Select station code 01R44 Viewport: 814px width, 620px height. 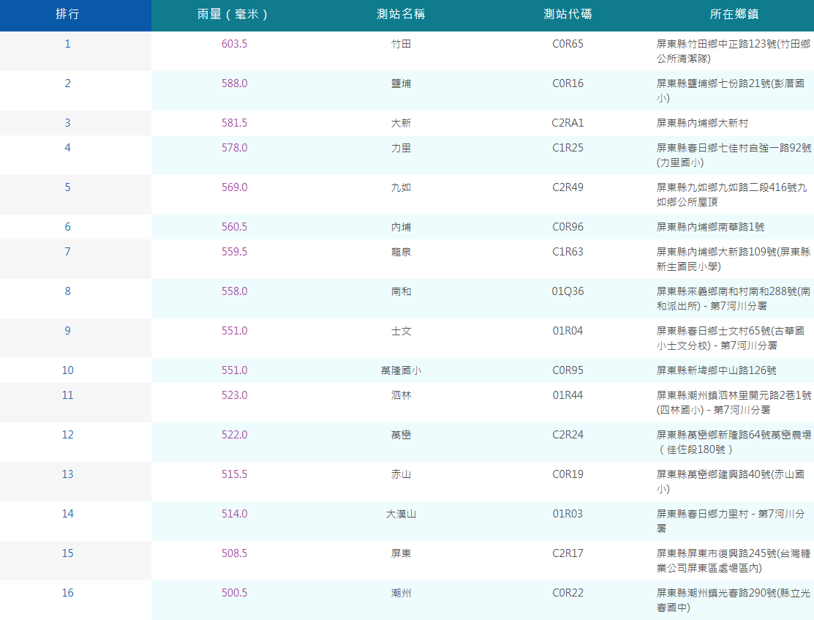568,395
